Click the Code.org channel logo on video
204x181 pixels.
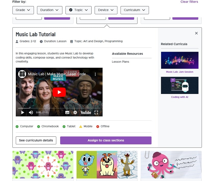[22, 74]
